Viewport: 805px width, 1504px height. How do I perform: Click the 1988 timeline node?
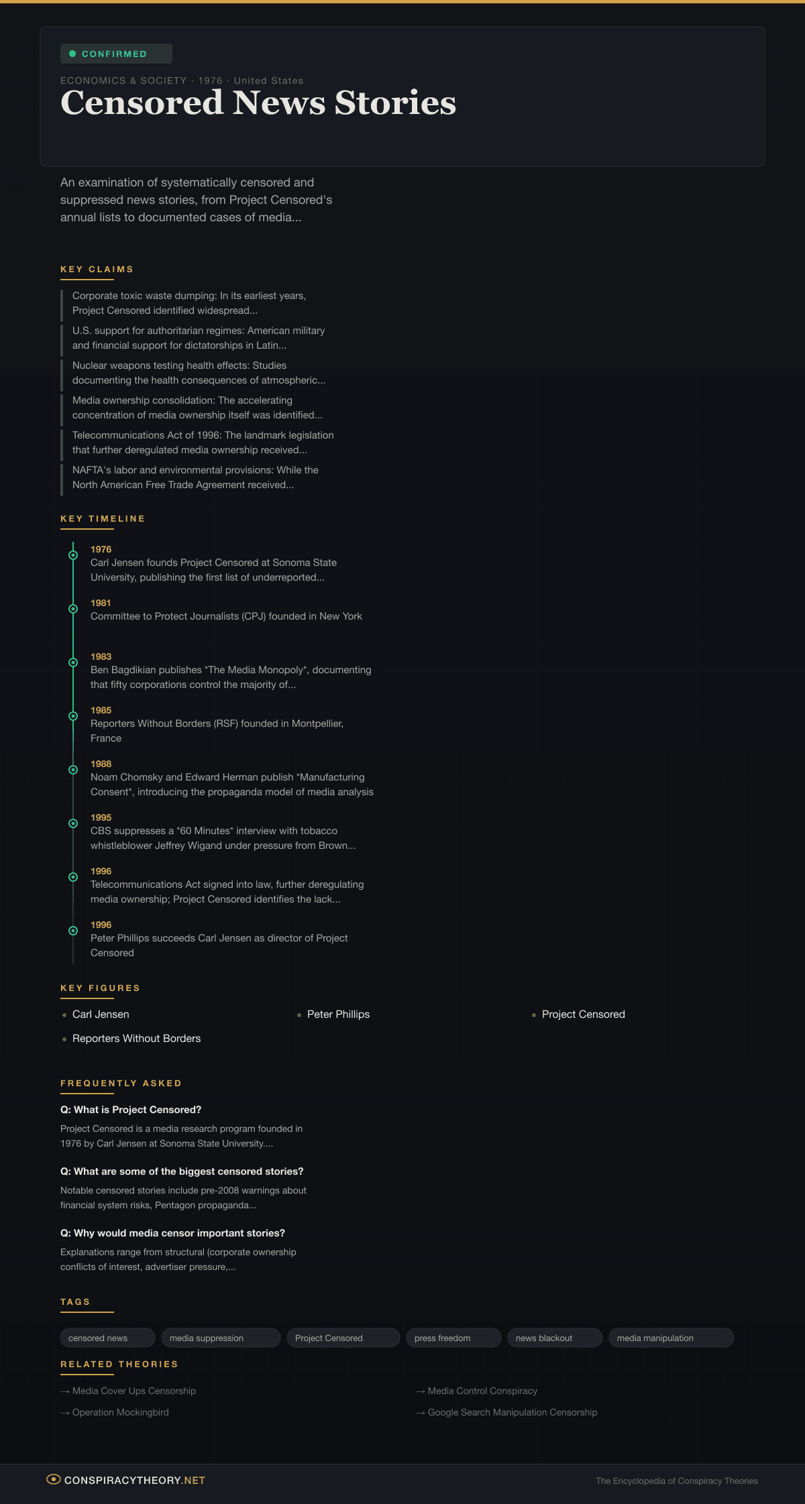pos(73,770)
